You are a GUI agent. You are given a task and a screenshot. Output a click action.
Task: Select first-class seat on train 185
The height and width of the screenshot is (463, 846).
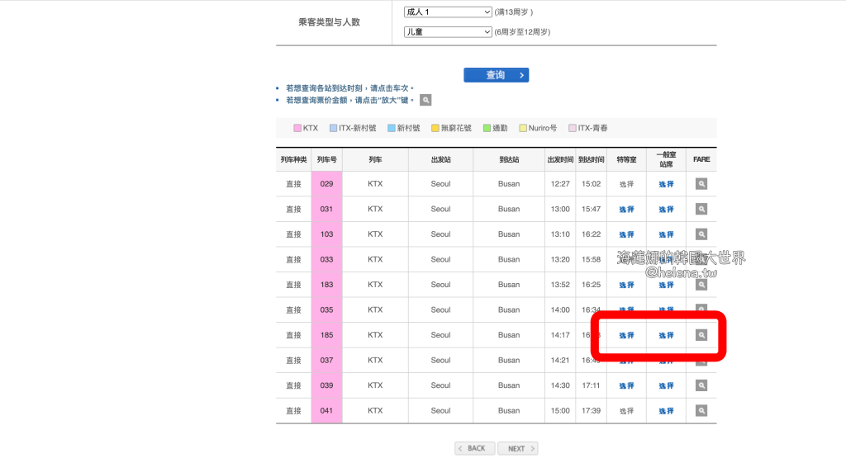pos(626,335)
